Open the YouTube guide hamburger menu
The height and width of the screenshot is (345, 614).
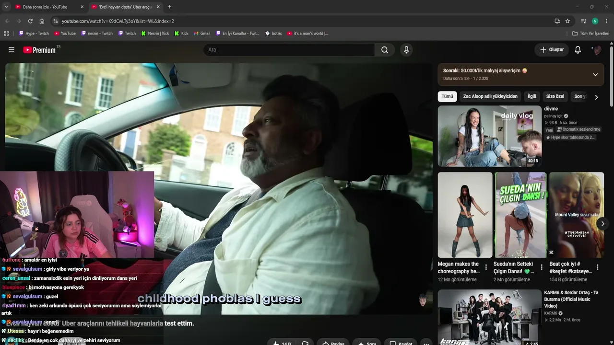click(12, 50)
